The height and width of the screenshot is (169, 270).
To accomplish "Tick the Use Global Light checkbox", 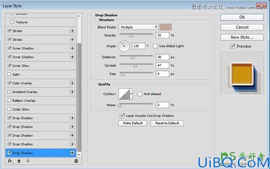I will coord(155,46).
